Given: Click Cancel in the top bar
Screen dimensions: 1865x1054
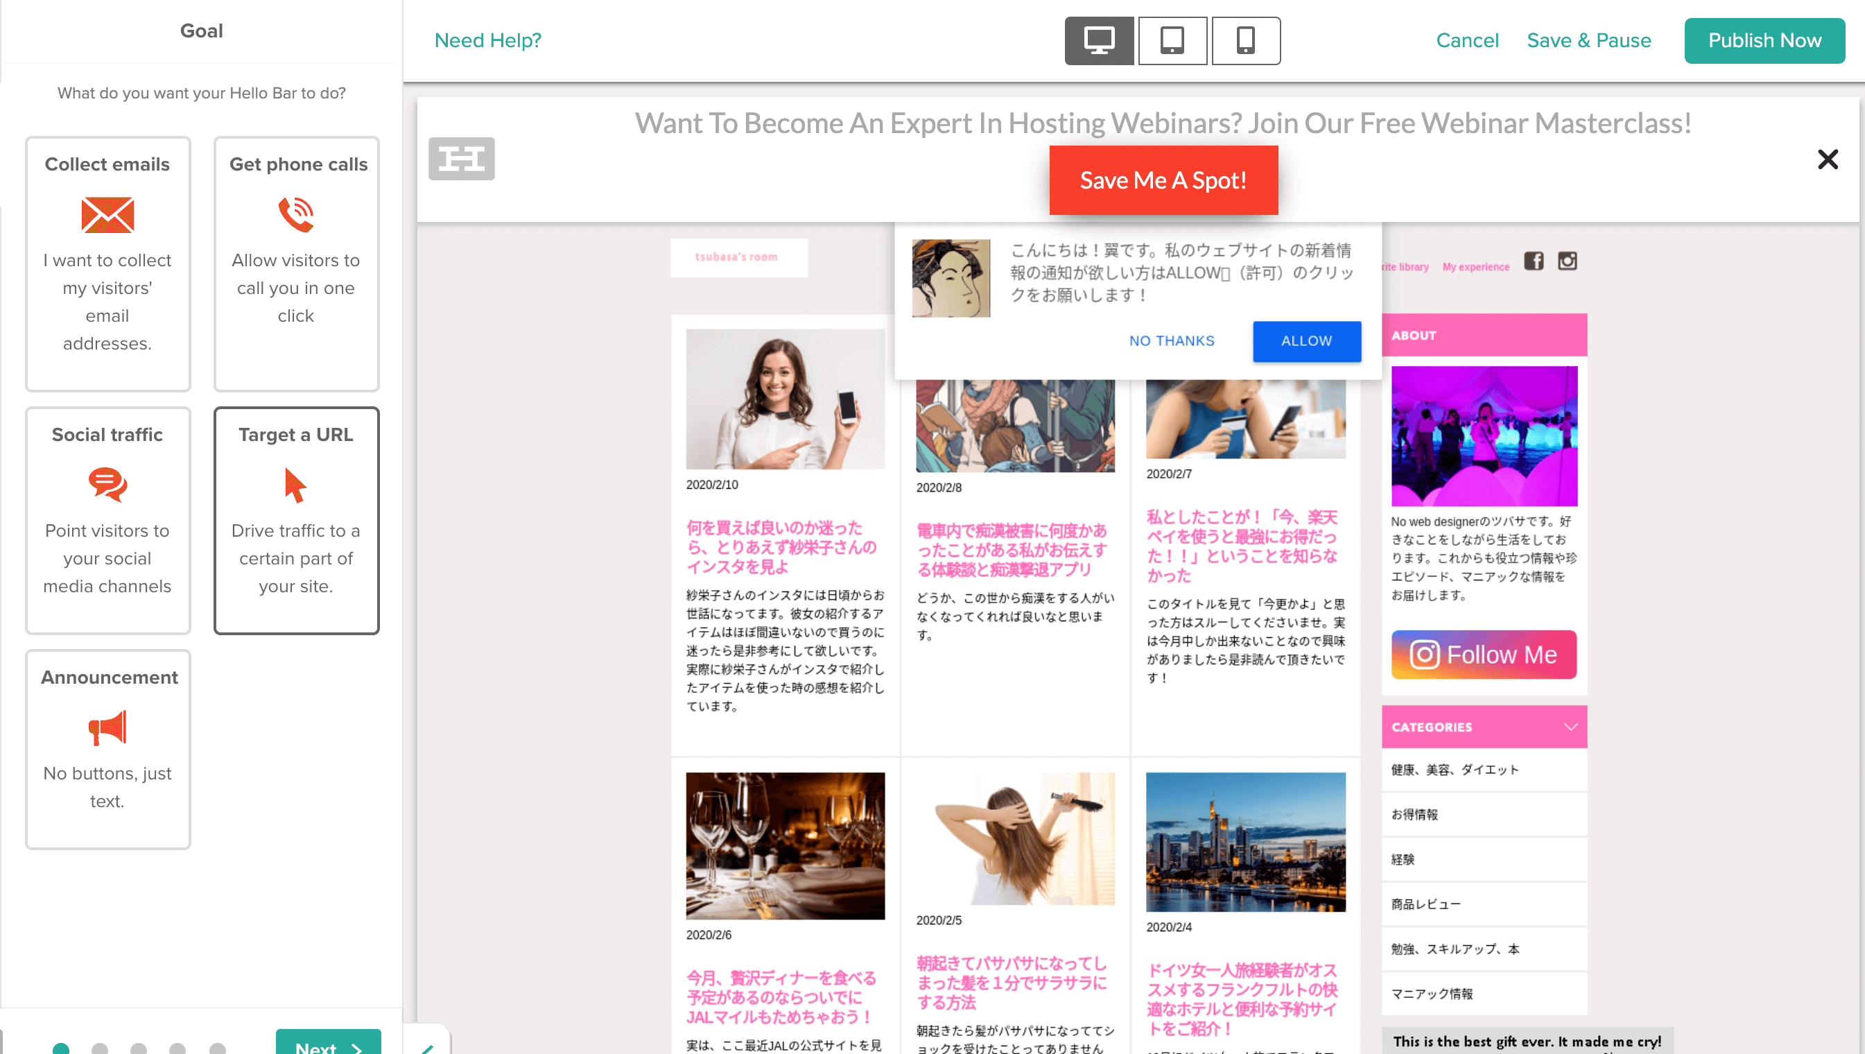Looking at the screenshot, I should (x=1467, y=40).
